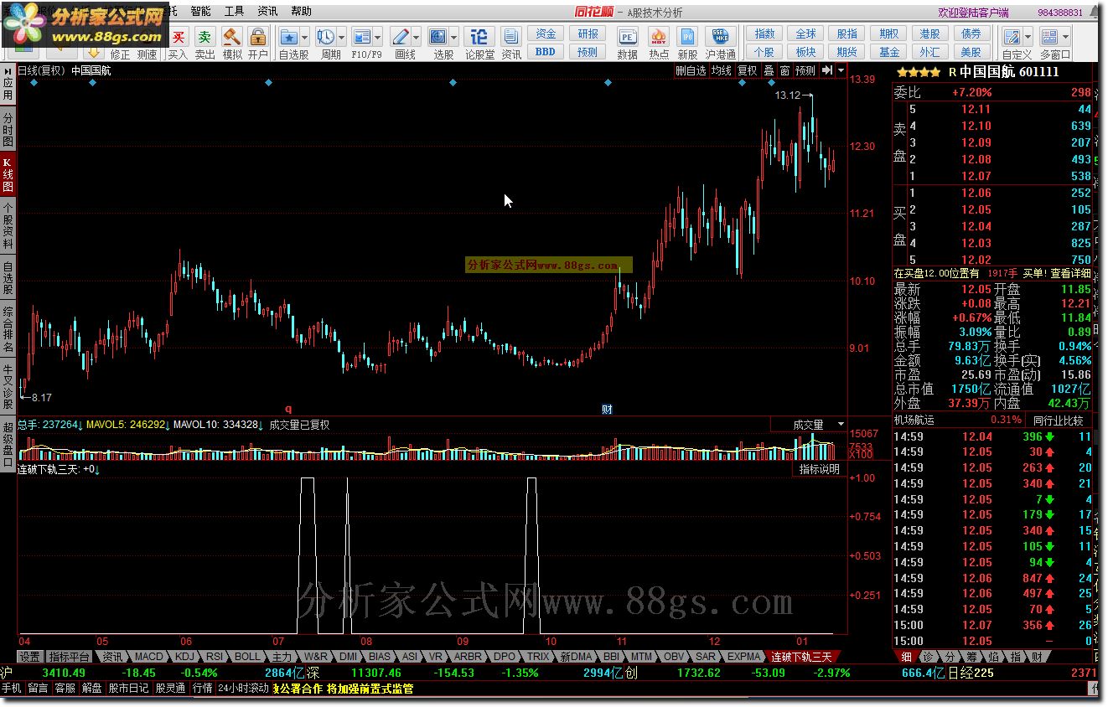
Task: Open the 模拟 trading gavel icon
Action: coord(232,37)
